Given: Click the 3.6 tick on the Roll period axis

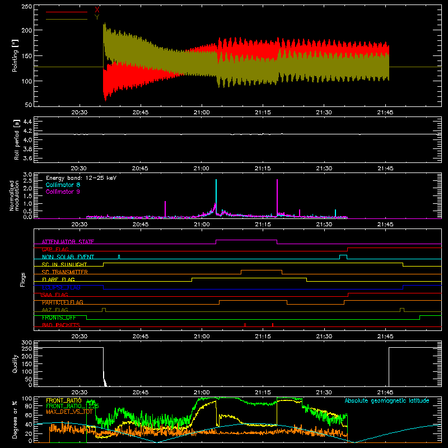Looking at the screenshot, I should click(27, 158).
